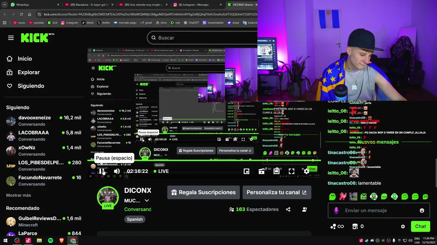
Task: Open Siguiendo page in the sidebar
Action: [26, 86]
